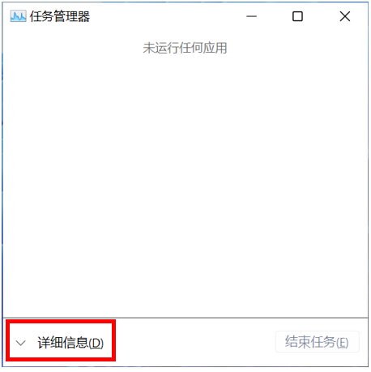
Task: Minimize the 任务管理器 window
Action: coord(251,16)
